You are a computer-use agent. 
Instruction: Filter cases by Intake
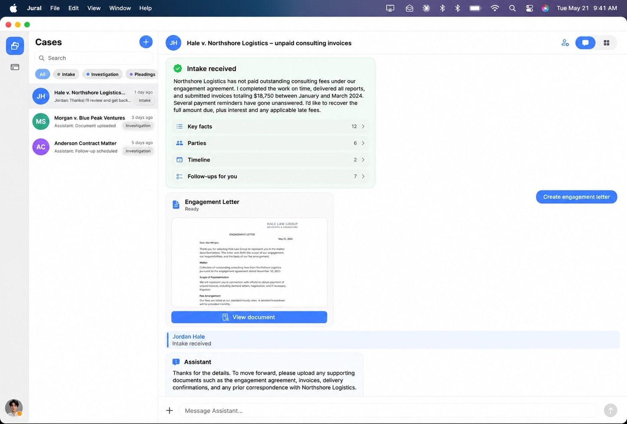click(x=66, y=74)
